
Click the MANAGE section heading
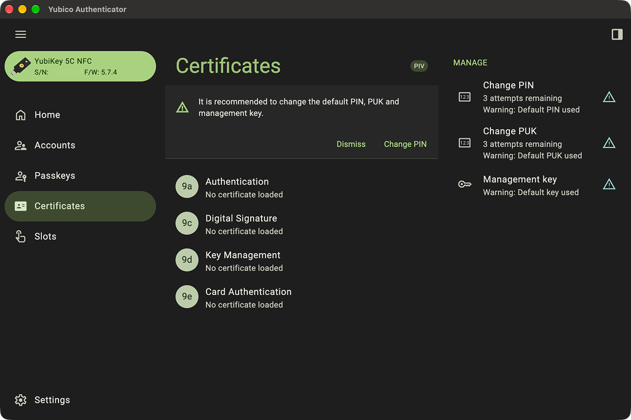[x=470, y=63]
